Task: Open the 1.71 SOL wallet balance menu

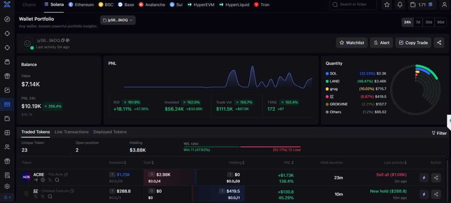Action: click(422, 5)
